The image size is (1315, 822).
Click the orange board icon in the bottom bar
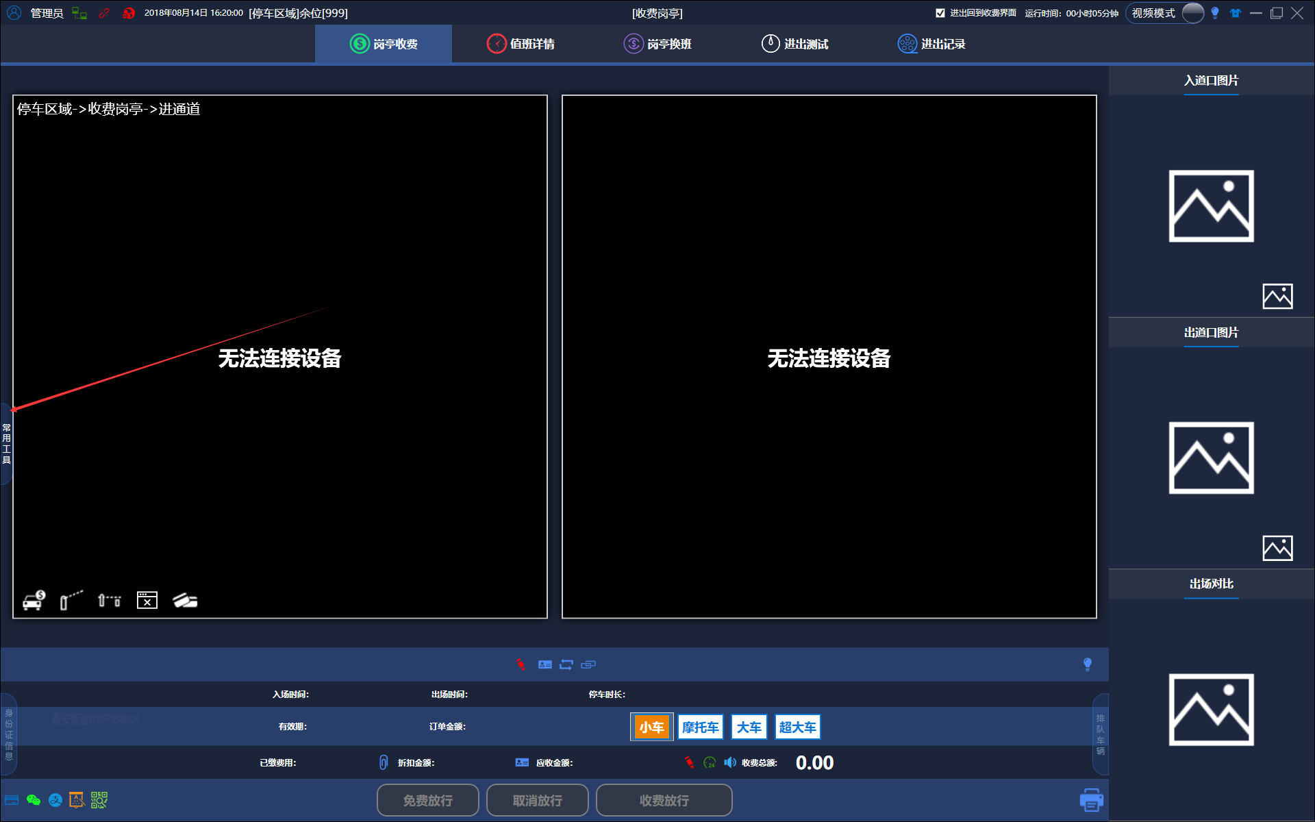coord(77,800)
